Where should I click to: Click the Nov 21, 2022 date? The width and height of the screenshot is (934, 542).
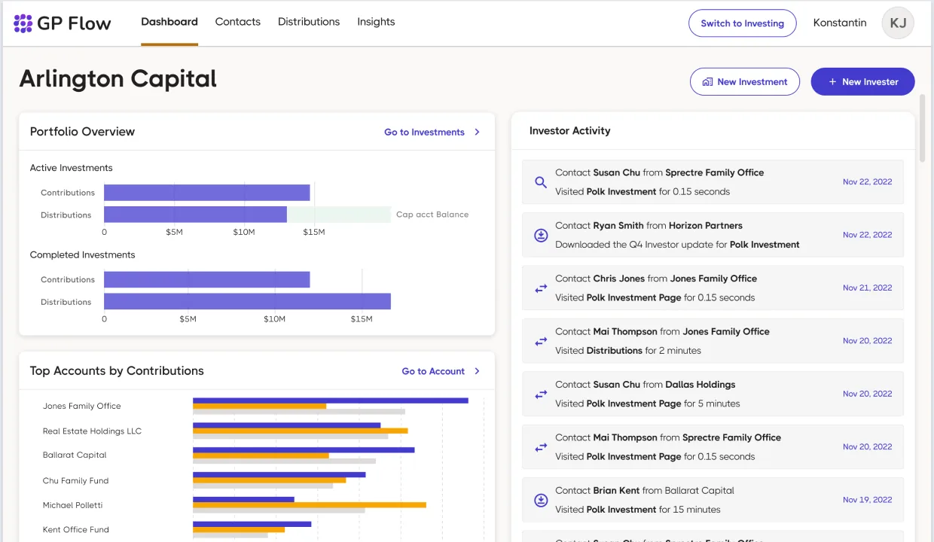pyautogui.click(x=867, y=288)
